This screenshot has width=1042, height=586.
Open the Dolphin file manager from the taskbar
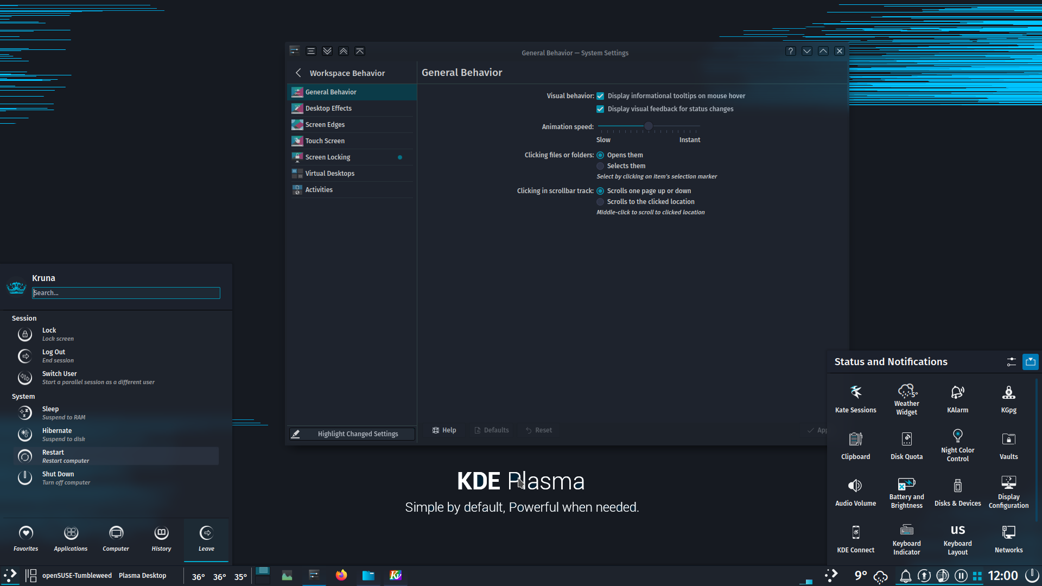368,575
